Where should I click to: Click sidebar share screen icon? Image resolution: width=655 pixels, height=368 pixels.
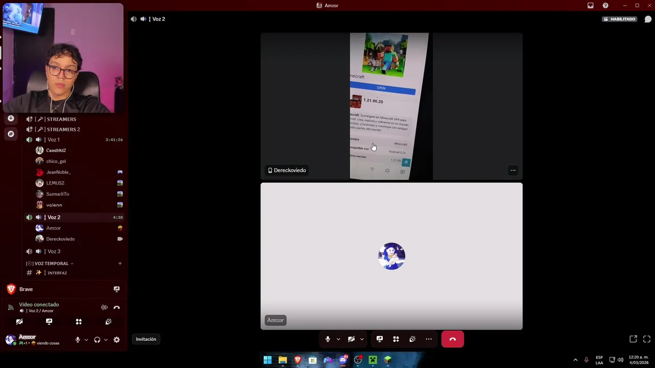tap(49, 321)
